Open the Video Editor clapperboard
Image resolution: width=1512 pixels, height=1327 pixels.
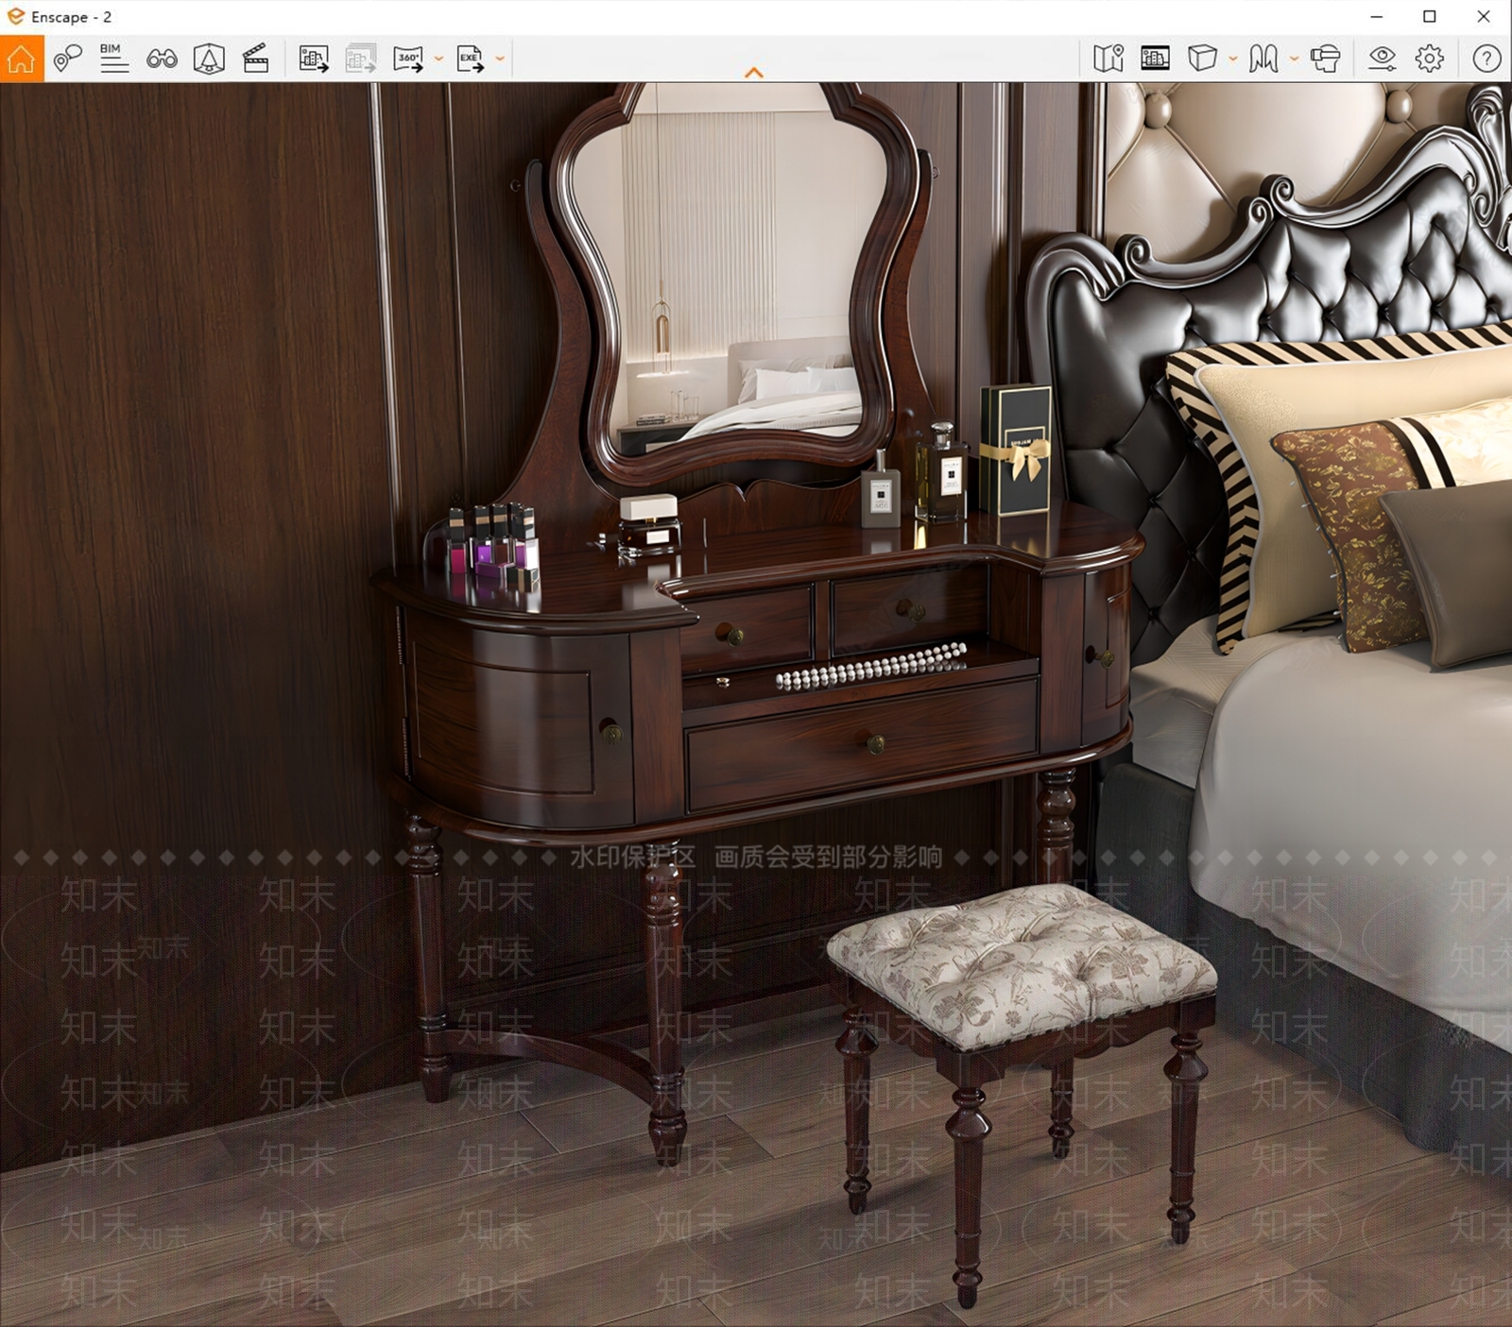pyautogui.click(x=256, y=59)
